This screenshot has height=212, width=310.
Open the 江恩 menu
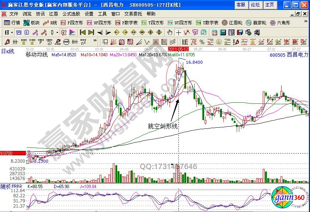tap(53, 14)
